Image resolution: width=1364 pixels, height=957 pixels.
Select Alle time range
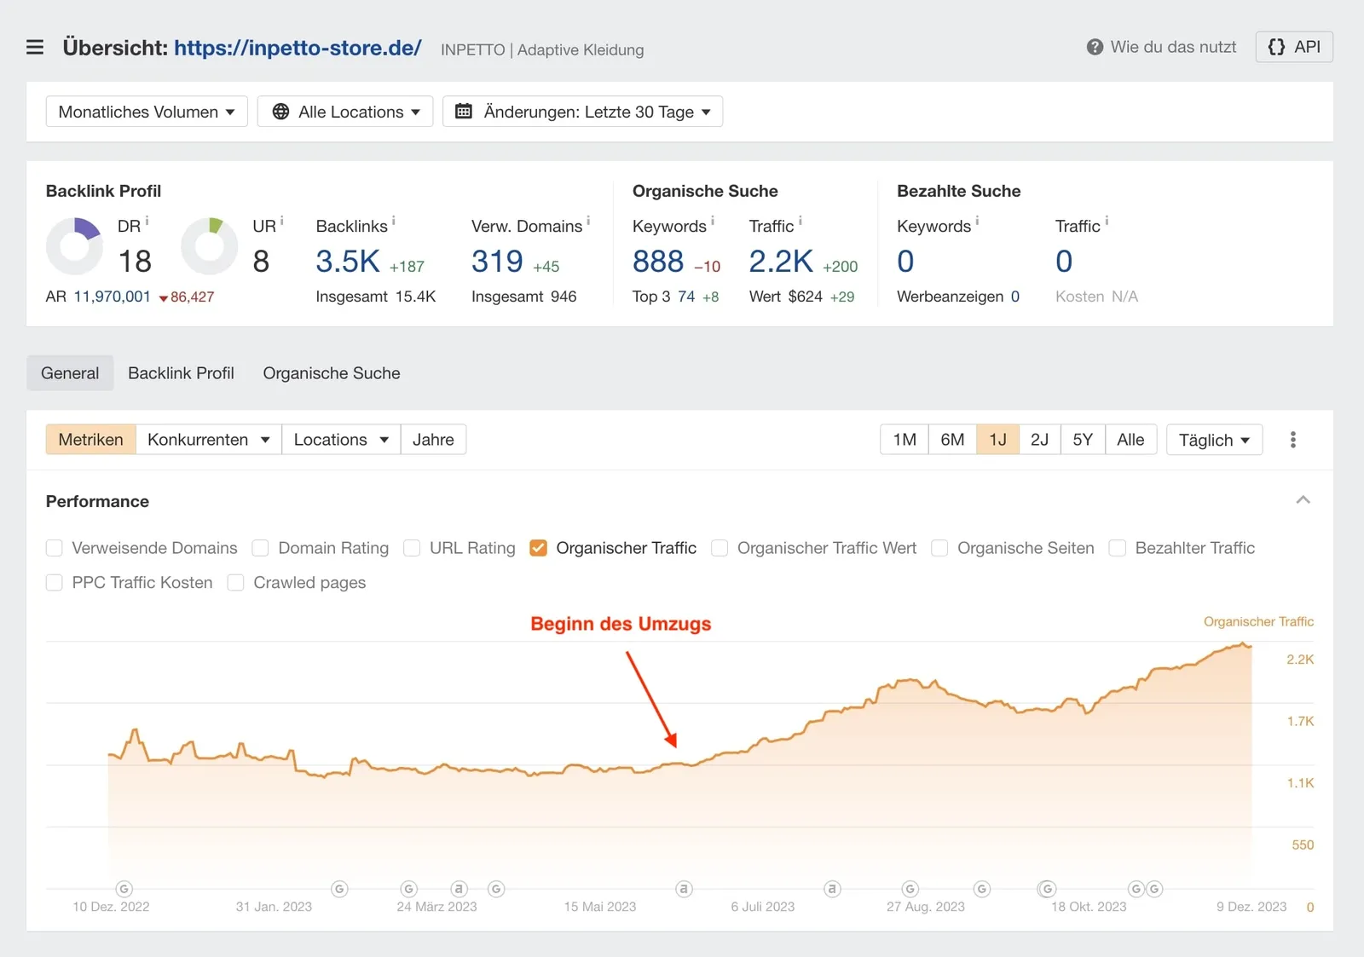(1130, 440)
